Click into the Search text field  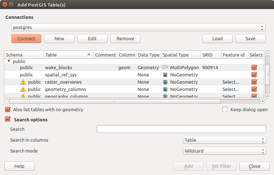click(181, 129)
